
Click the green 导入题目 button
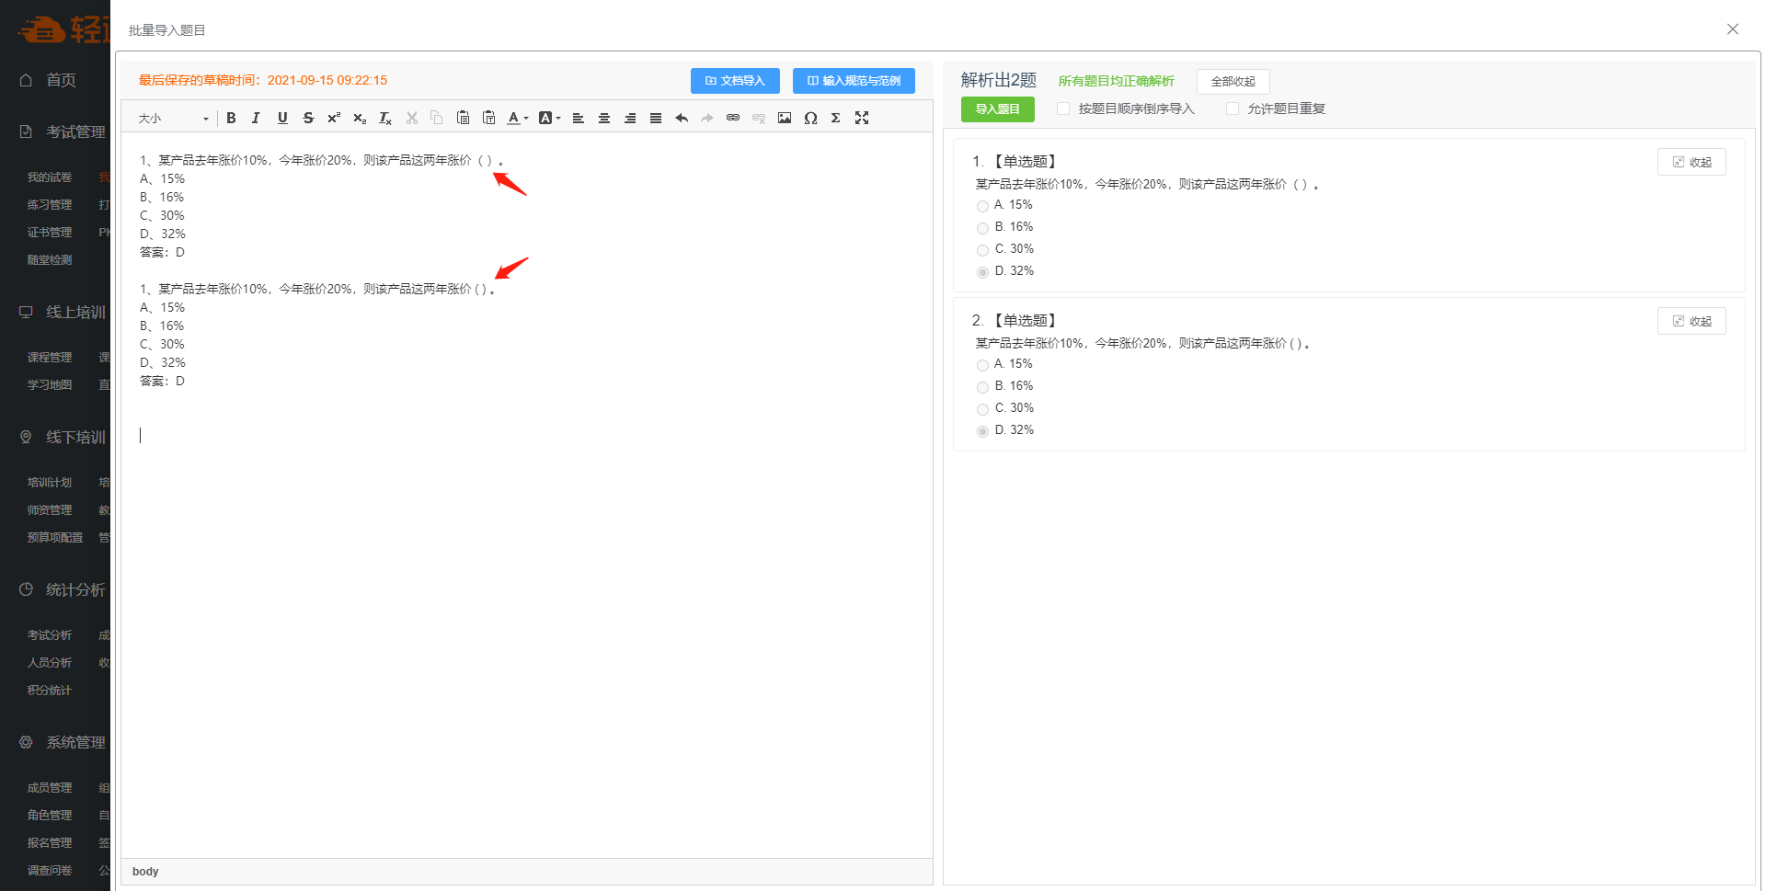(x=997, y=109)
